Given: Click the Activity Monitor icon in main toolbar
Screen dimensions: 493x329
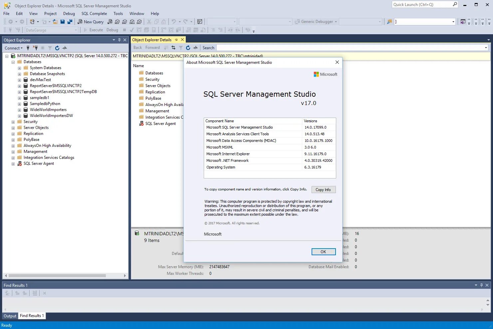Looking at the screenshot, I should [x=200, y=22].
